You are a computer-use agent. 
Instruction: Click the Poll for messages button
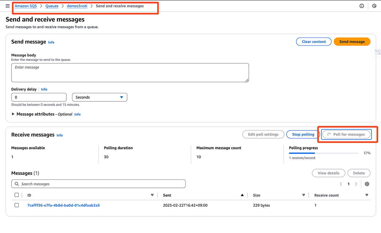(x=346, y=134)
